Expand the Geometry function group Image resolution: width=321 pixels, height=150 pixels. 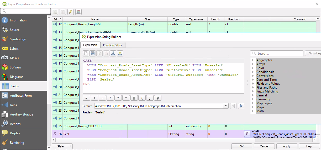tap(253, 99)
